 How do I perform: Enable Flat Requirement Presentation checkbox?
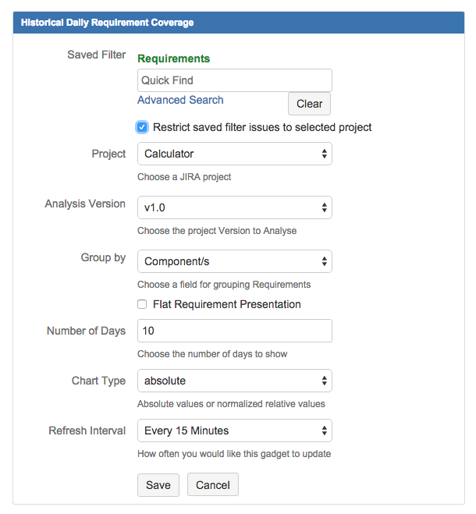(x=142, y=304)
